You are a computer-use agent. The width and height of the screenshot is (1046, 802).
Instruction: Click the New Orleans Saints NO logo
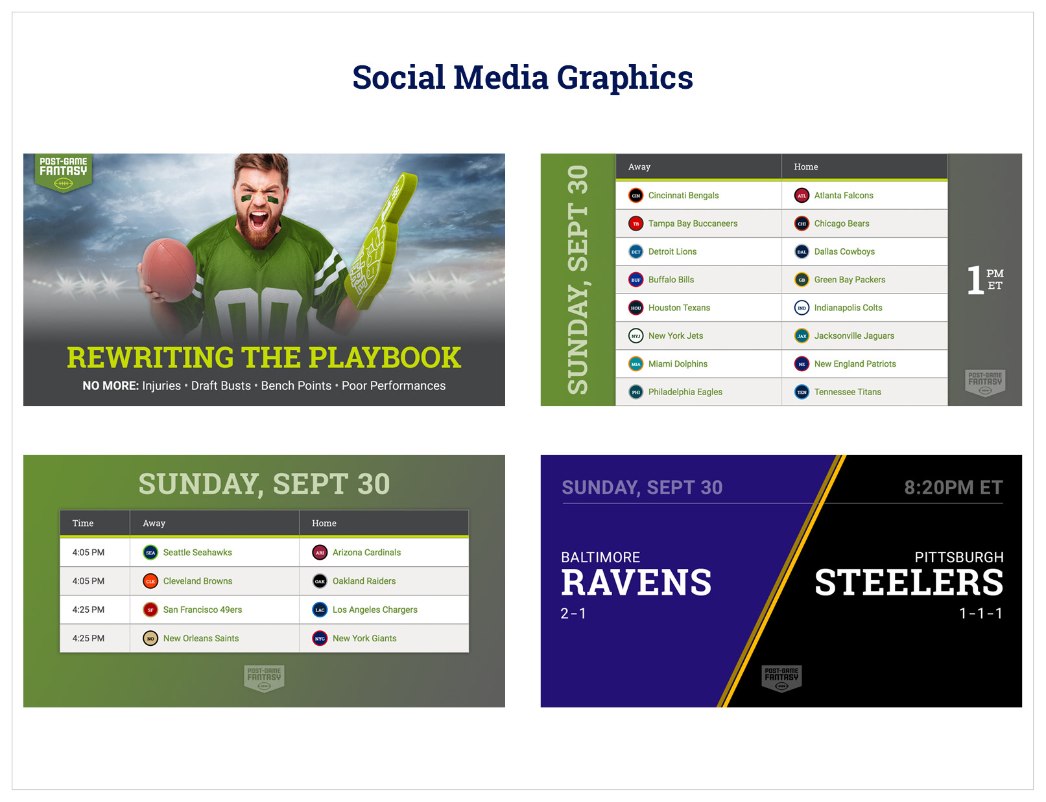point(150,638)
